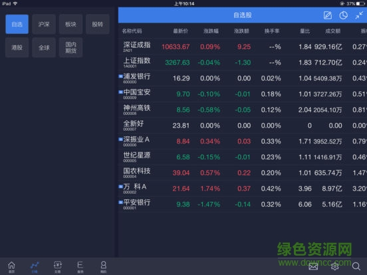This screenshot has height=275, width=367.
Task: Tap the 929.16亿 turnover value
Action: click(x=328, y=46)
